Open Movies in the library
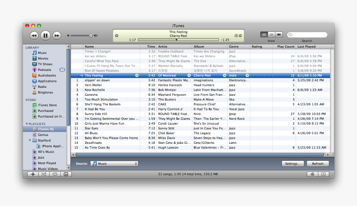 click(43, 58)
